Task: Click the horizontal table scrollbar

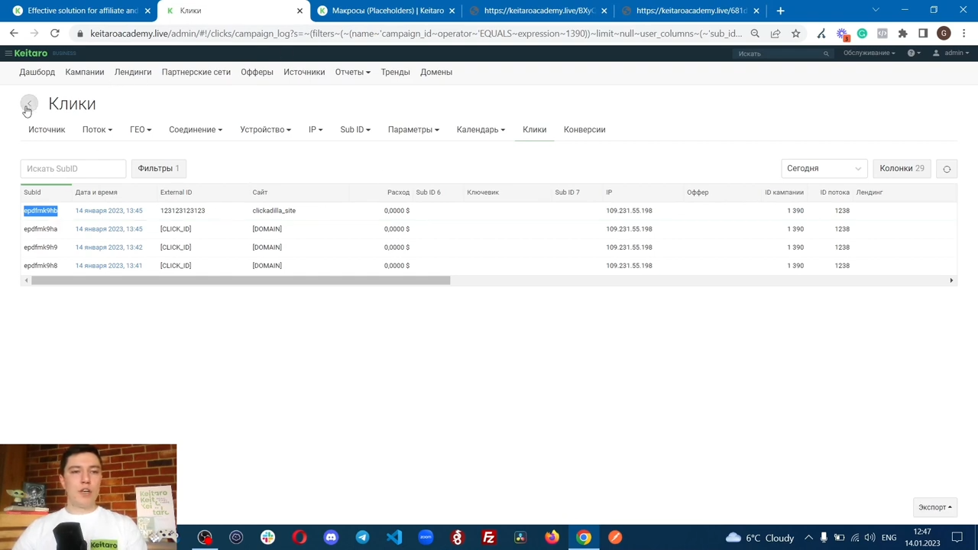Action: 241,280
